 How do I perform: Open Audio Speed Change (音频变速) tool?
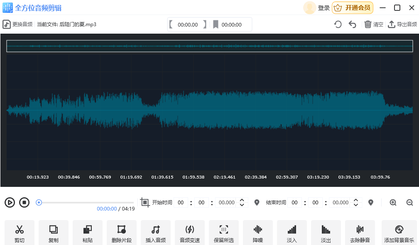tap(189, 233)
